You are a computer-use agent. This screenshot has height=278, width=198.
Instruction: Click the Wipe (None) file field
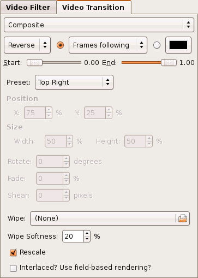point(103,218)
